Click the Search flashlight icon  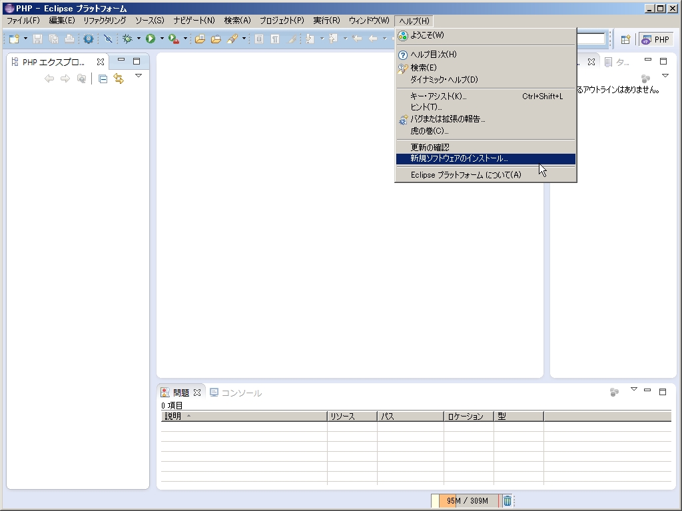pyautogui.click(x=232, y=39)
